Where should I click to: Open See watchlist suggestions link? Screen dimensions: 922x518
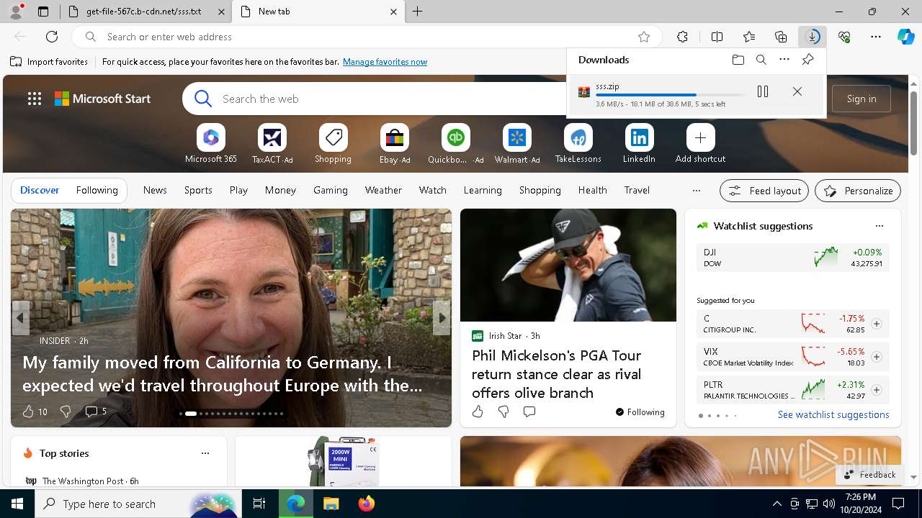833,414
